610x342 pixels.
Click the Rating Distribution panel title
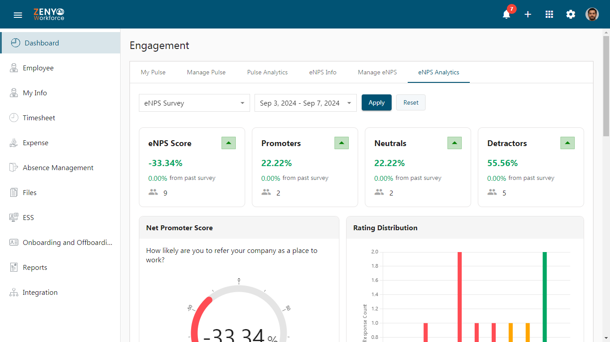pyautogui.click(x=385, y=228)
